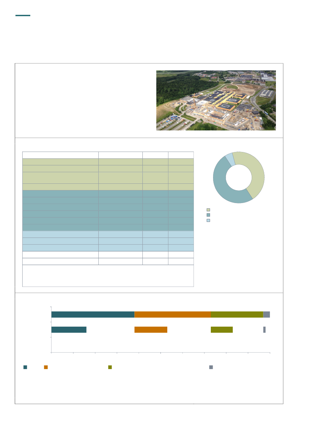Viewport: 313px width, 442px height.
Task: Click the teal donut legend swatch
Action: coord(208,215)
